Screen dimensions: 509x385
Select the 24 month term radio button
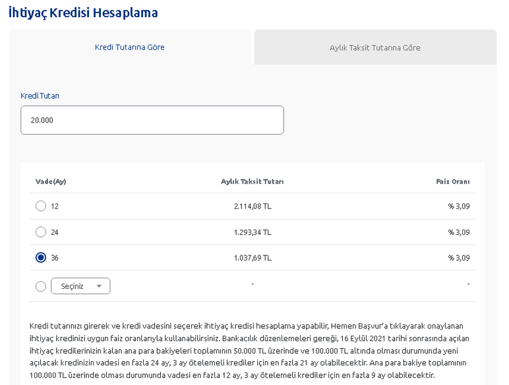[x=41, y=232]
